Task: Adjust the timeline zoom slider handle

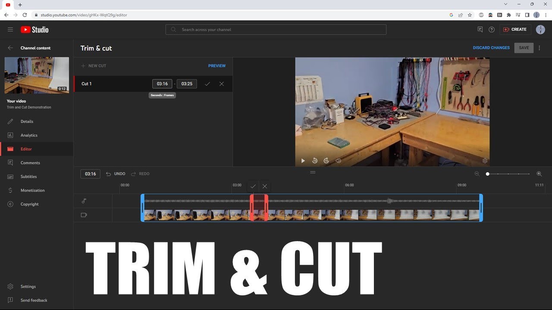Action: [x=488, y=174]
